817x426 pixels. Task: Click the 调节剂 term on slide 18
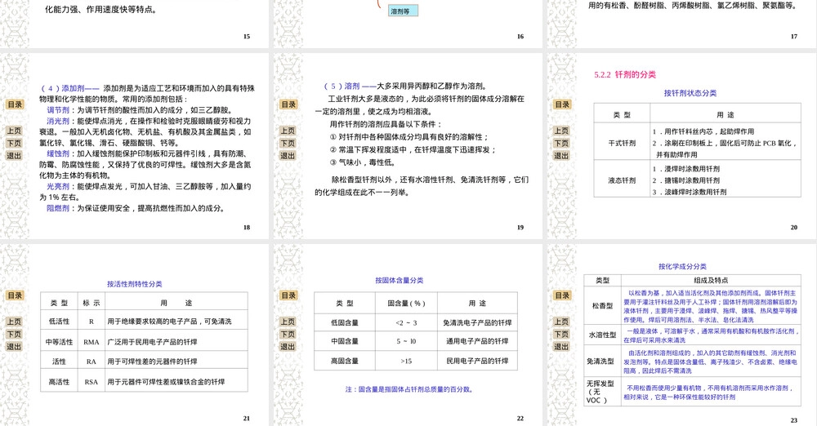pyautogui.click(x=58, y=110)
